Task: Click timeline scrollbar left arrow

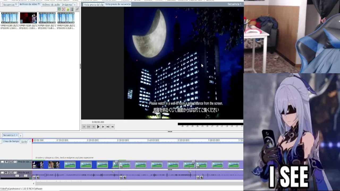Action: 34,183
